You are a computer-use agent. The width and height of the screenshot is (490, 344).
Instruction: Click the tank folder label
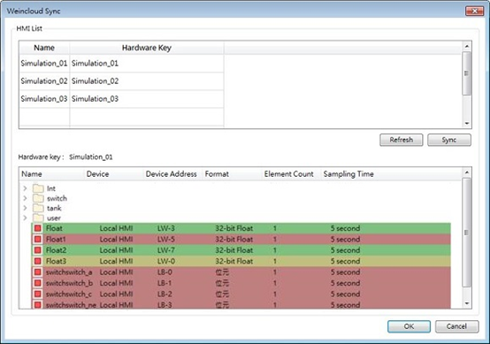[54, 208]
